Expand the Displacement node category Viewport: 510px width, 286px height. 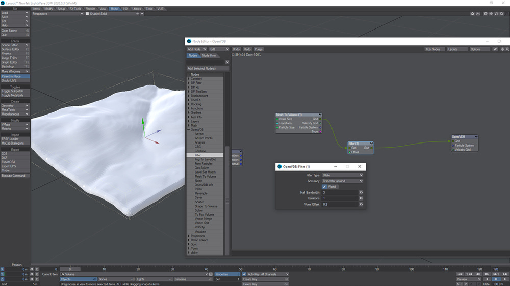coord(188,96)
